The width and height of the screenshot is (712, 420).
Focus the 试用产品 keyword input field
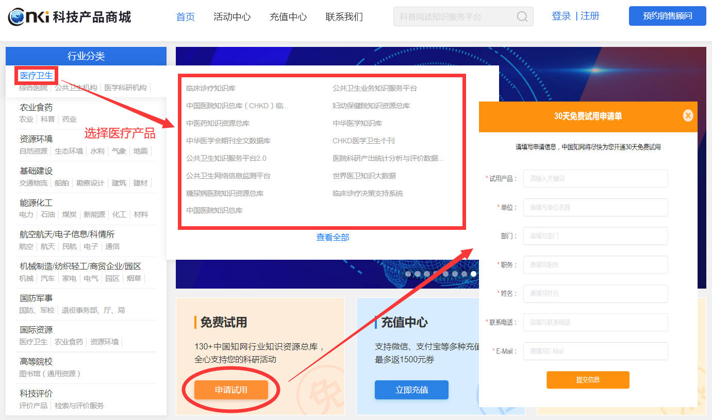coord(595,178)
